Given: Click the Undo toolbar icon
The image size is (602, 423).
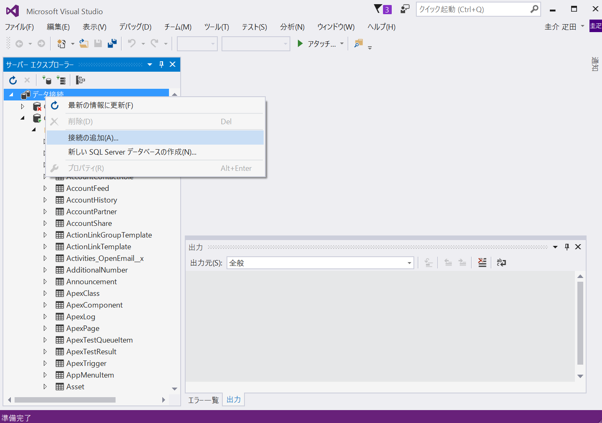Looking at the screenshot, I should tap(132, 43).
